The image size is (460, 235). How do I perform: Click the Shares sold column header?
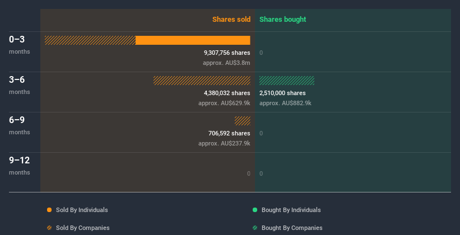pyautogui.click(x=231, y=20)
